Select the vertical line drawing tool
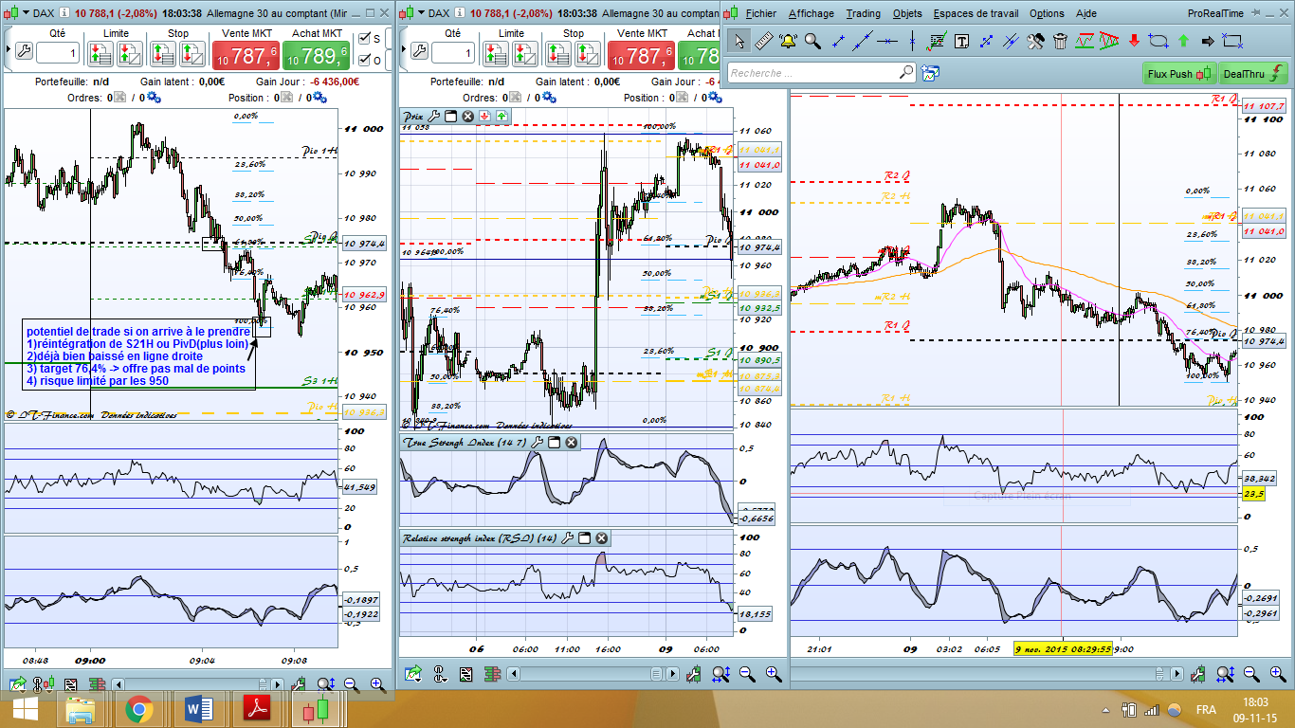This screenshot has width=1295, height=728. pyautogui.click(x=912, y=41)
